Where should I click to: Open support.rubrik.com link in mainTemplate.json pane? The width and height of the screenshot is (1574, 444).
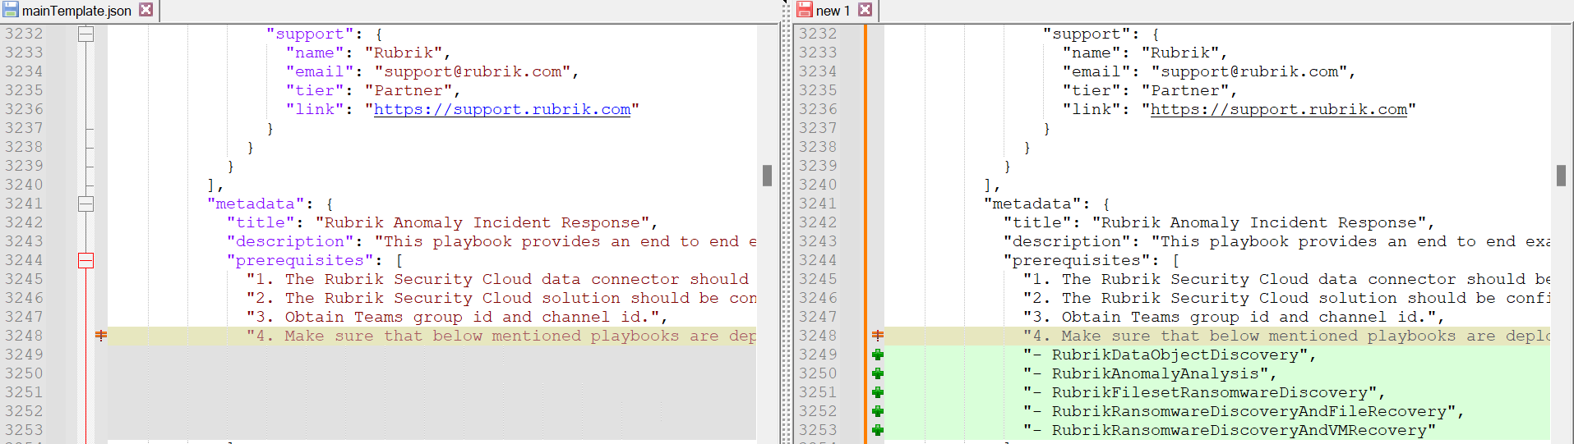click(502, 109)
